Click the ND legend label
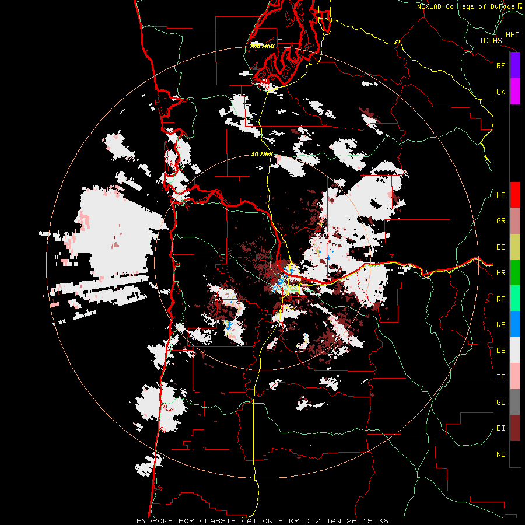The image size is (525, 525). 501,454
